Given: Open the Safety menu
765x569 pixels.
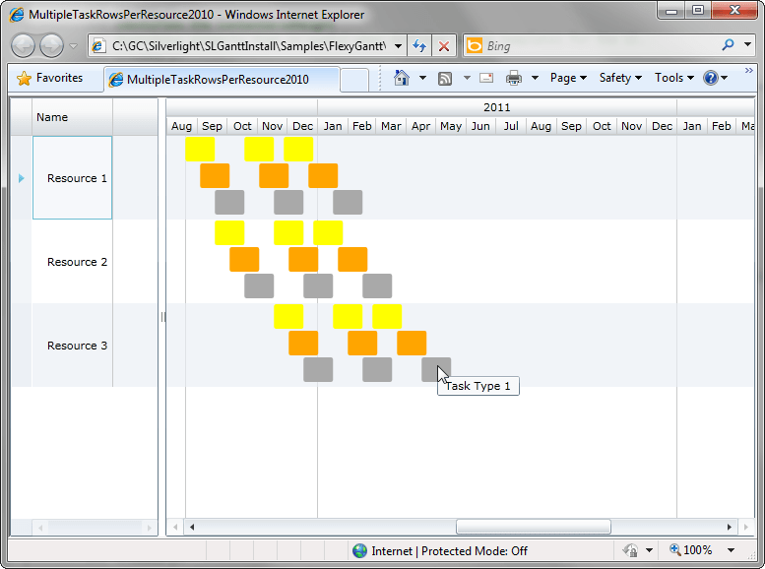Looking at the screenshot, I should [x=620, y=78].
